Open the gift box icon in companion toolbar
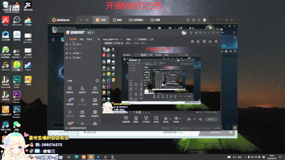The height and width of the screenshot is (160, 285). [192, 42]
